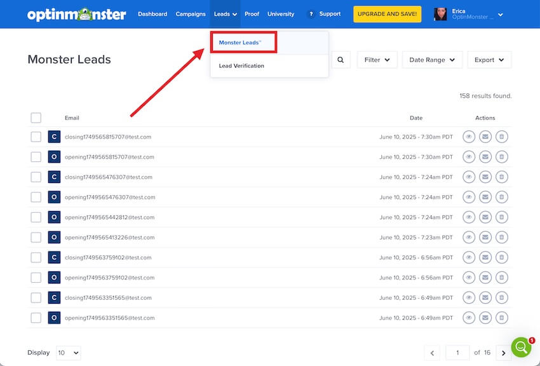The height and width of the screenshot is (366, 540).
Task: Expand the Export dropdown
Action: tap(489, 59)
